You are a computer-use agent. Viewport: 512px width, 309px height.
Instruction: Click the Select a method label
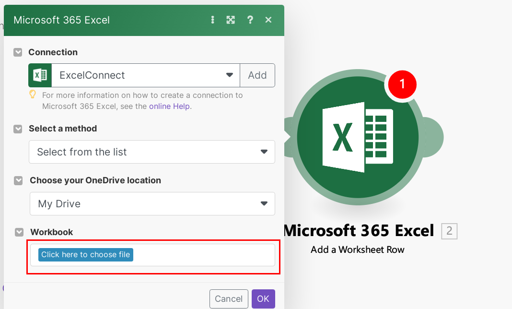[63, 129]
